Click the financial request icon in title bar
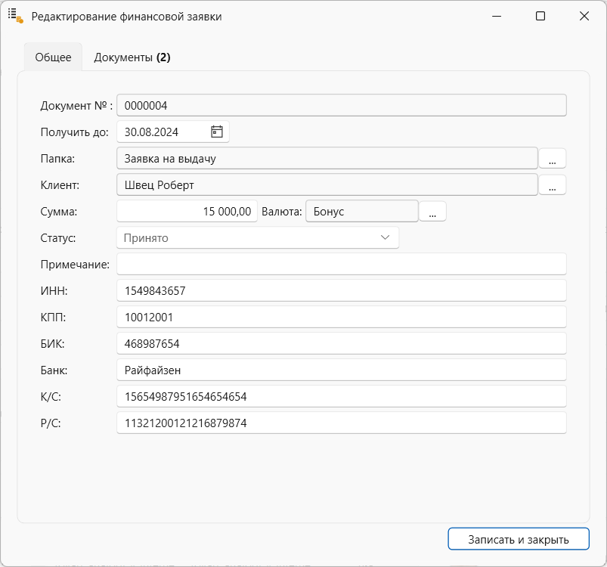This screenshot has width=607, height=567. coord(16,16)
